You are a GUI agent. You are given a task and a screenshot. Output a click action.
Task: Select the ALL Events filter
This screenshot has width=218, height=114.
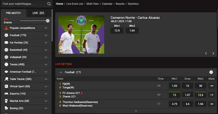[8, 21]
